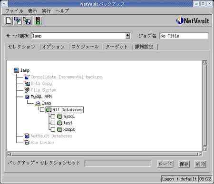Image resolution: width=214 pixels, height=184 pixels.
Task: Click the vertical scrollbar down arrow
Action: [x=205, y=149]
